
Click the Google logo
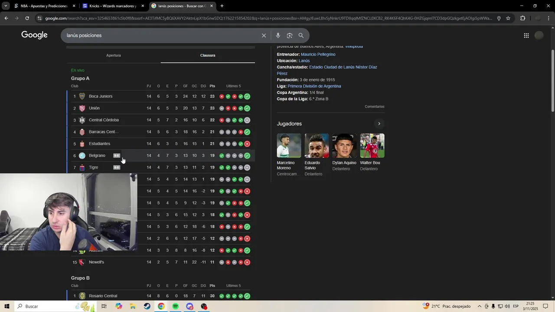(34, 35)
